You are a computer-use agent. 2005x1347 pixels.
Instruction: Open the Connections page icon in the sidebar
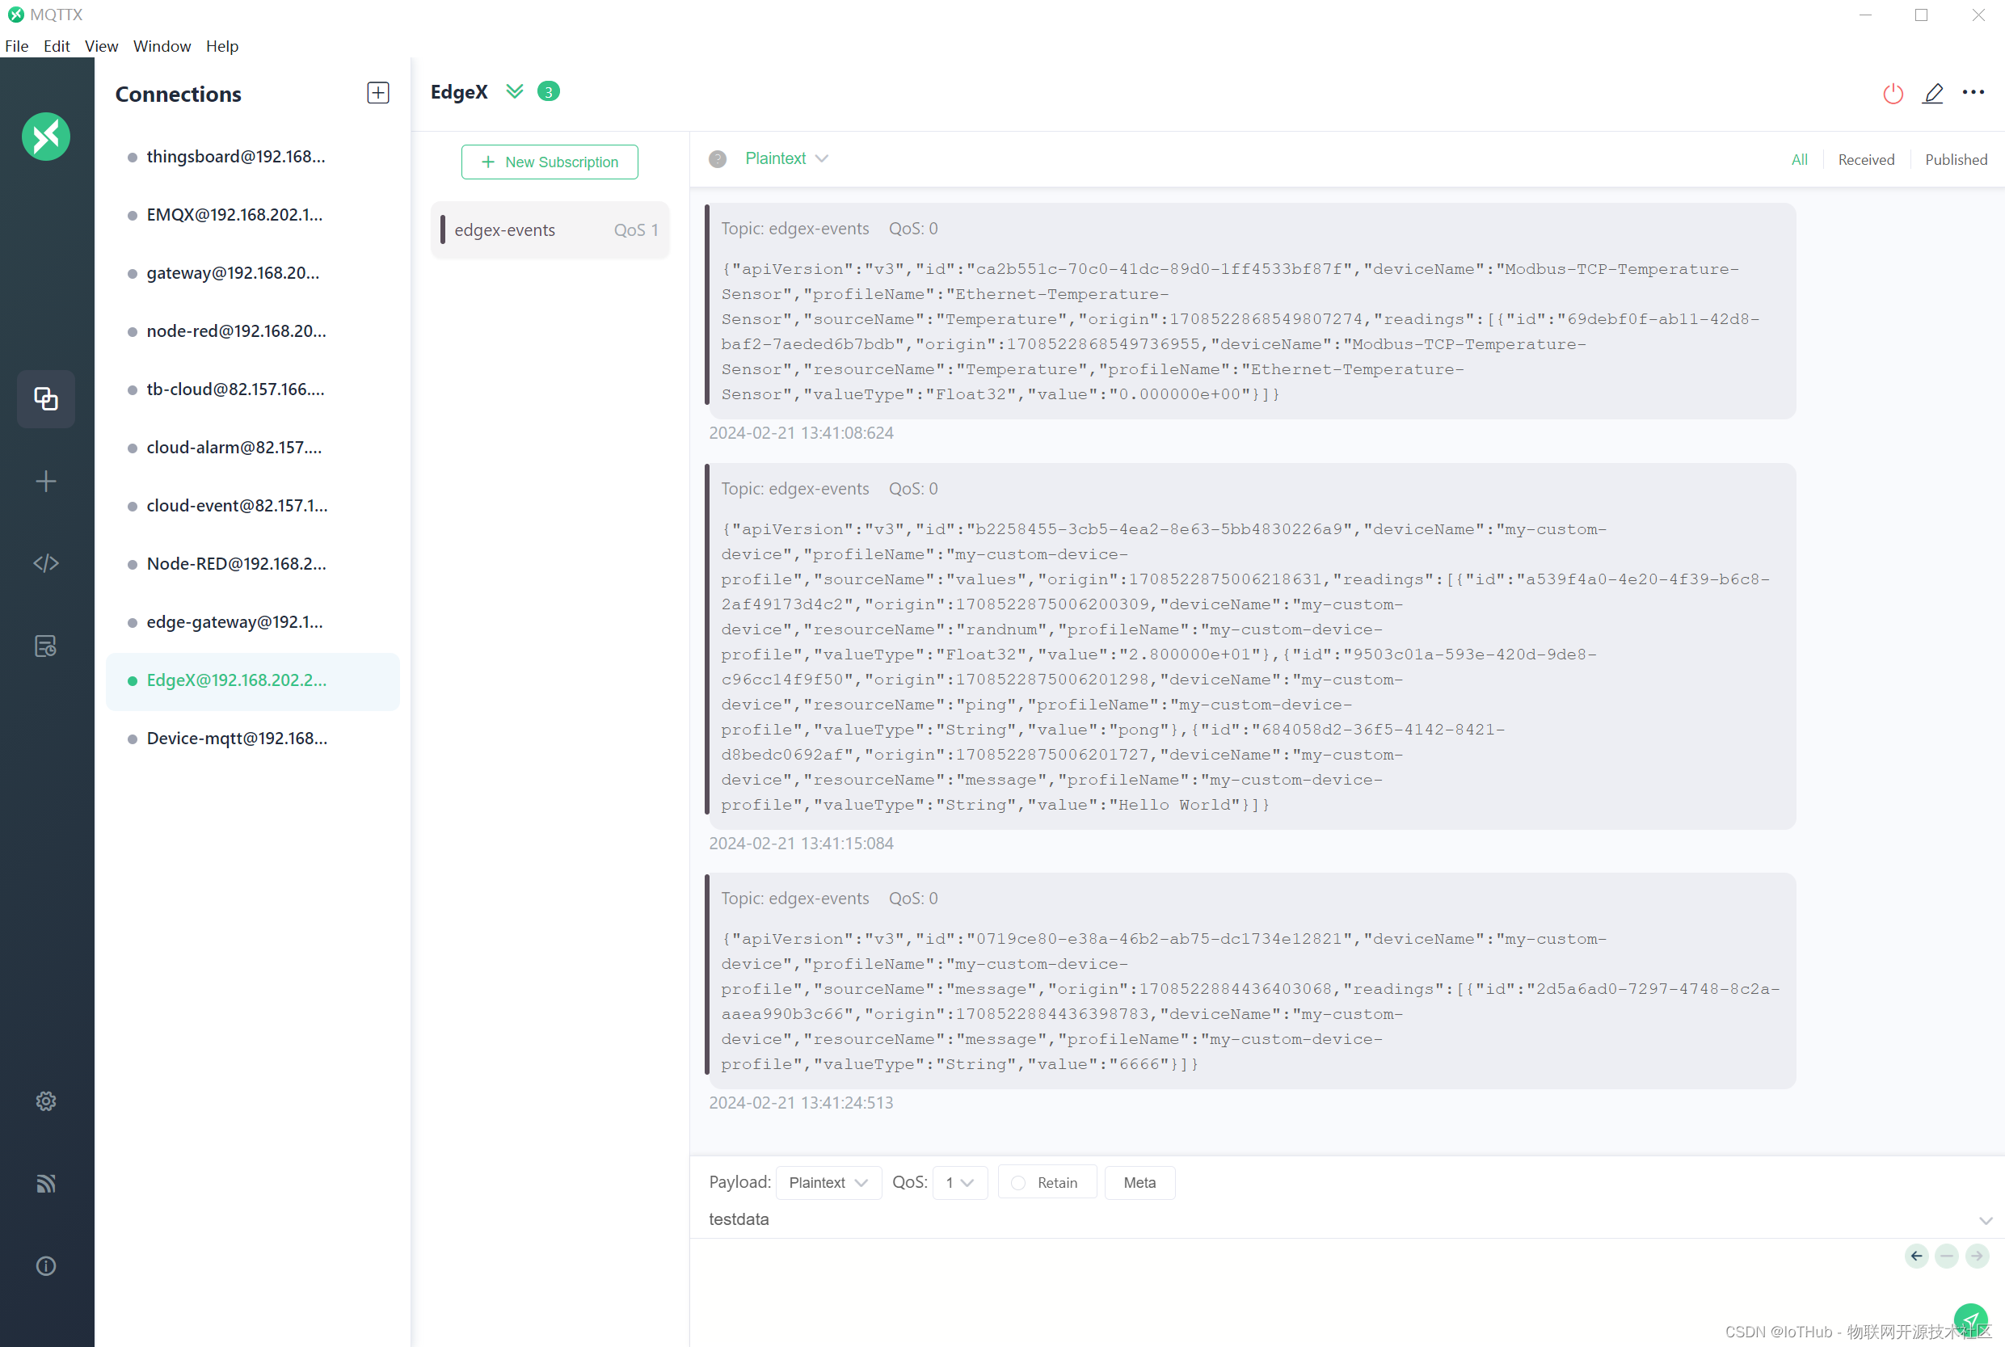pyautogui.click(x=45, y=398)
